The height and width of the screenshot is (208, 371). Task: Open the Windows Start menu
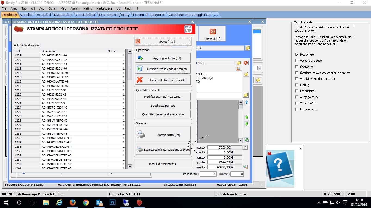coord(6,203)
